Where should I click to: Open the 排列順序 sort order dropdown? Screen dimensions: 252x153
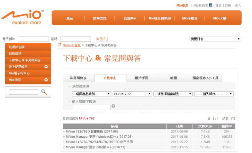coord(214,94)
